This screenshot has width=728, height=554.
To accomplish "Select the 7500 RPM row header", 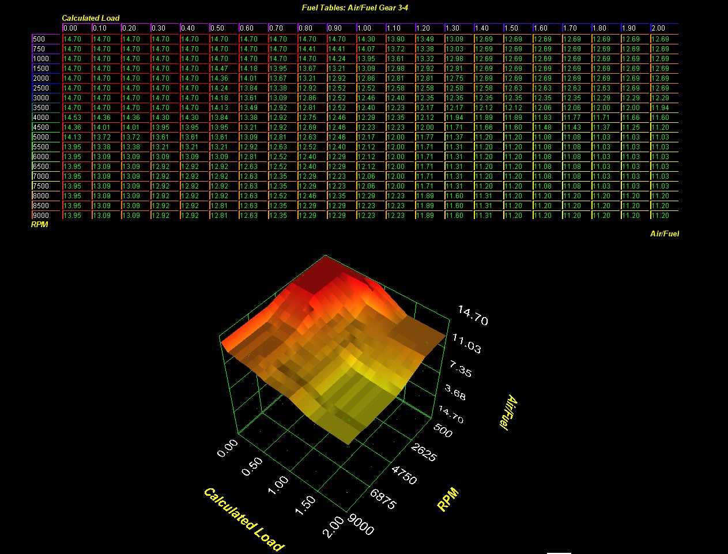I will [x=46, y=186].
